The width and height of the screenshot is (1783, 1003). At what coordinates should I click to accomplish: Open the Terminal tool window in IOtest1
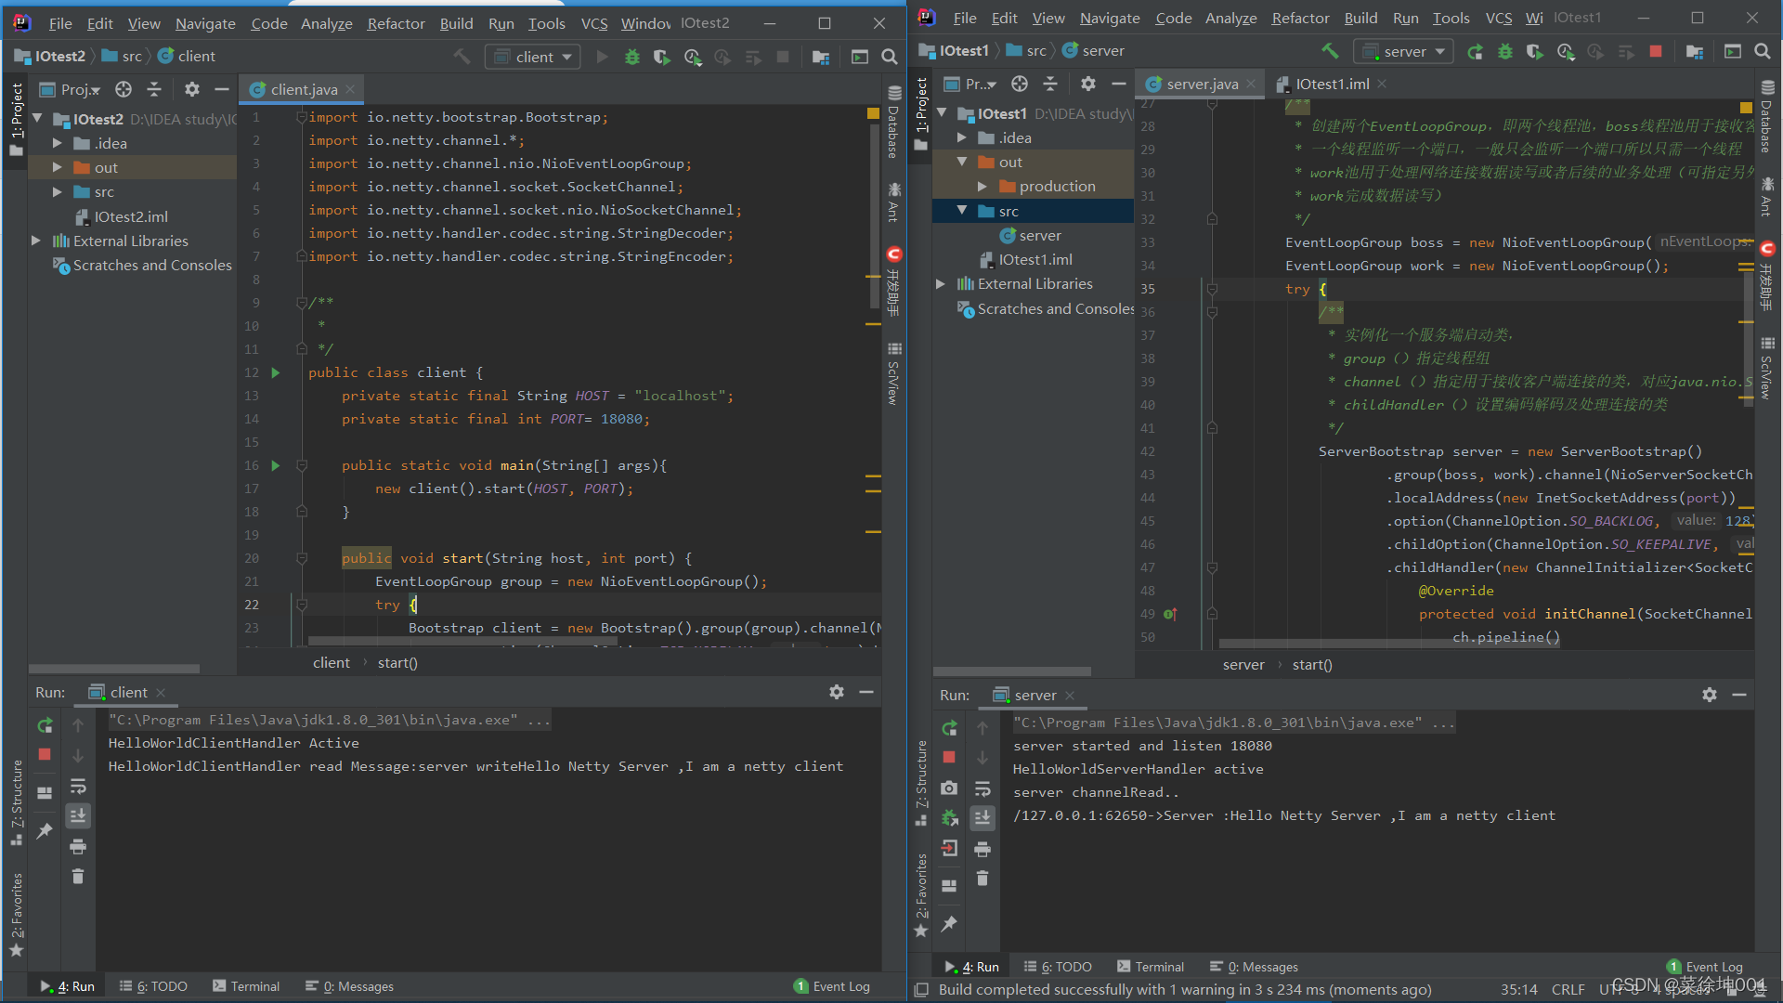pyautogui.click(x=1151, y=967)
